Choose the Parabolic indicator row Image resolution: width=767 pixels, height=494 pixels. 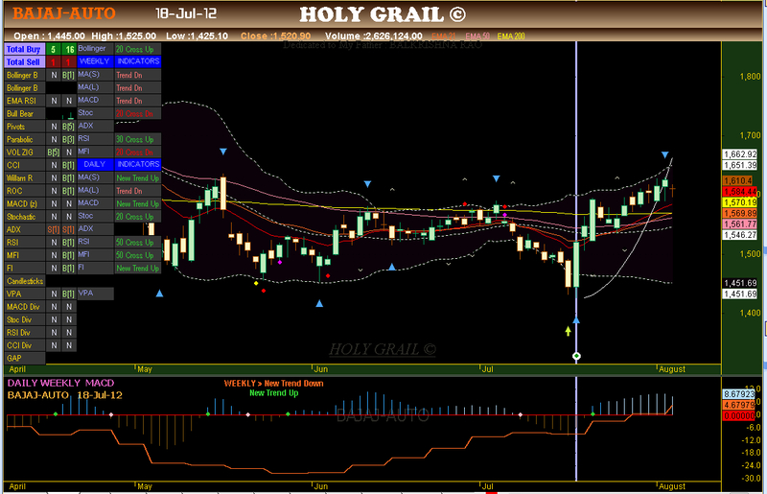25,139
